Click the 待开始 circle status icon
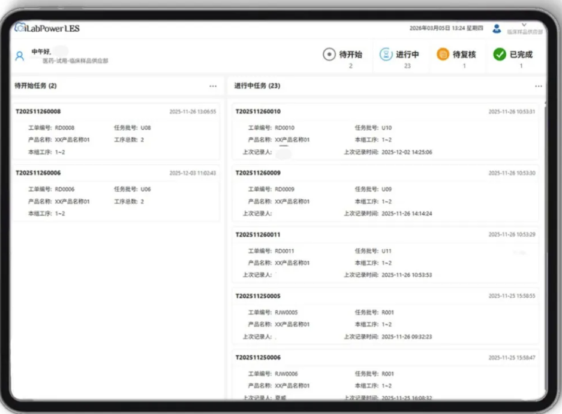Screen dimensions: 562x414 329,55
